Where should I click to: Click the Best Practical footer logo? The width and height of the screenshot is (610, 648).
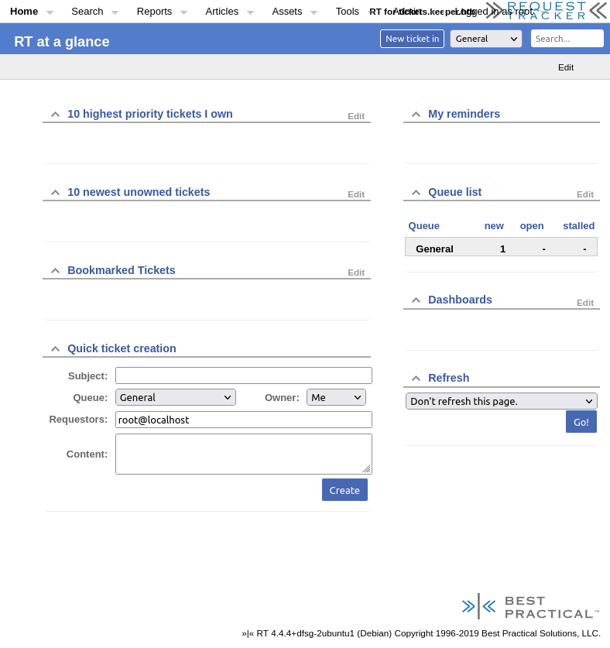coord(530,607)
